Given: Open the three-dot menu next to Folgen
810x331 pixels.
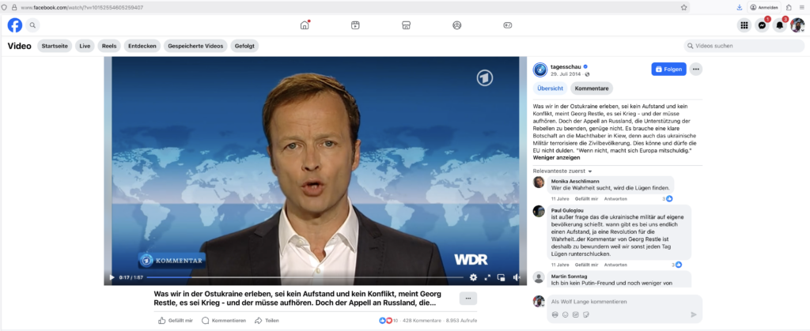Looking at the screenshot, I should pyautogui.click(x=696, y=70).
